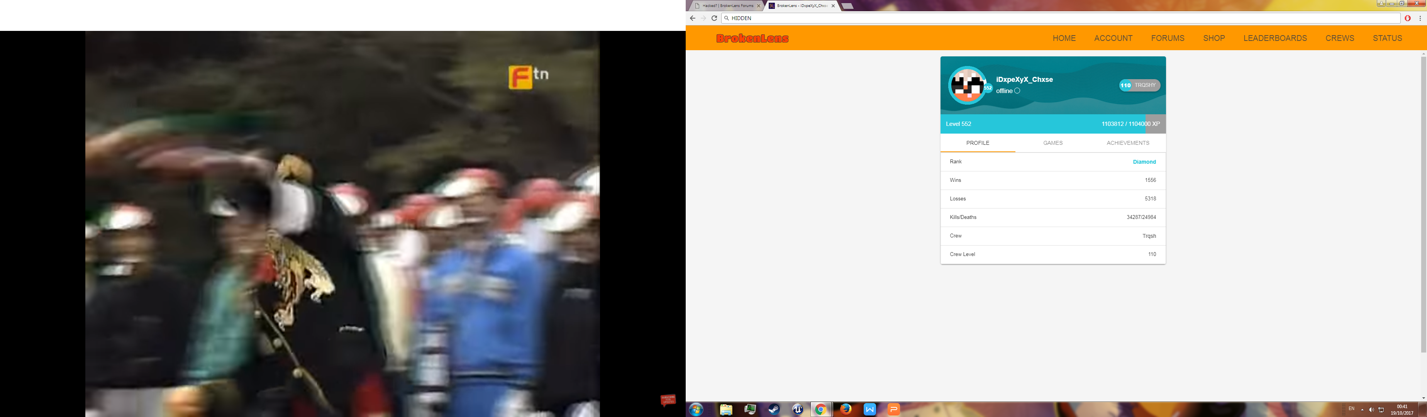Open File Explorer from the taskbar
This screenshot has height=417, width=1427.
(726, 410)
